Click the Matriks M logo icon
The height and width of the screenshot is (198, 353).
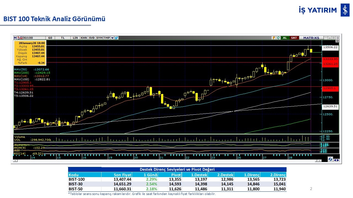(x=15, y=38)
